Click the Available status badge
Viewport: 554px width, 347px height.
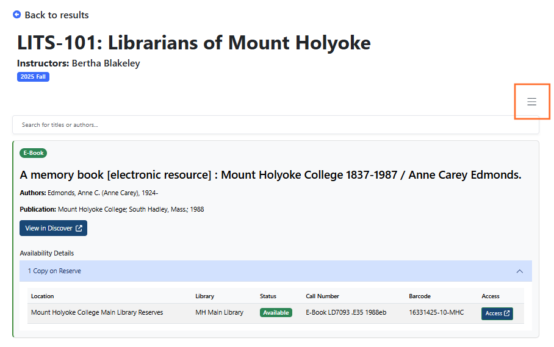(x=276, y=312)
